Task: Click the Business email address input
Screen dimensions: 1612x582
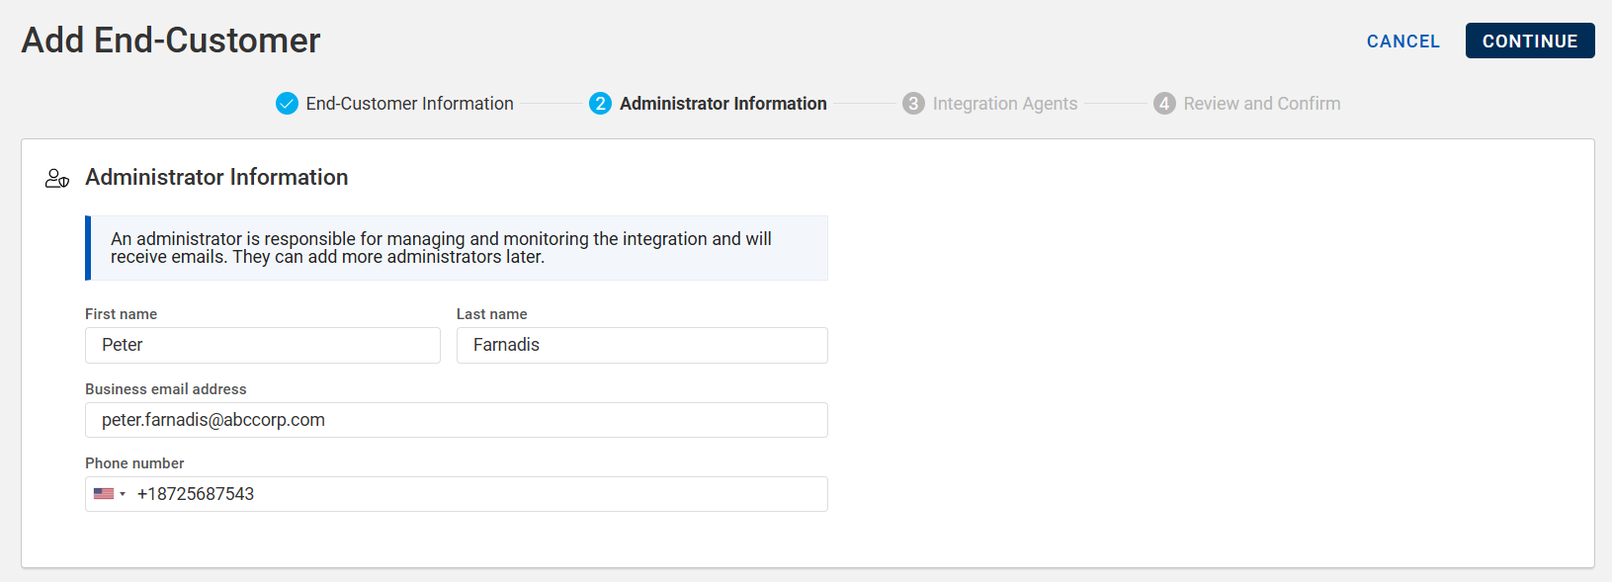Action: (x=456, y=420)
